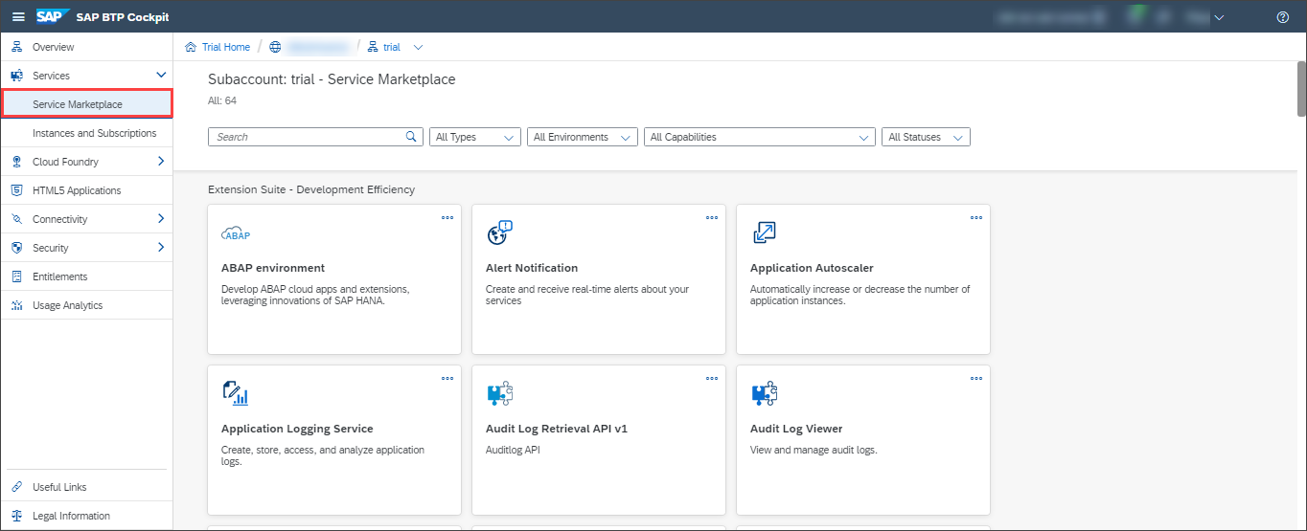The image size is (1307, 531).
Task: Open the user account dropdown in header
Action: tap(1219, 17)
